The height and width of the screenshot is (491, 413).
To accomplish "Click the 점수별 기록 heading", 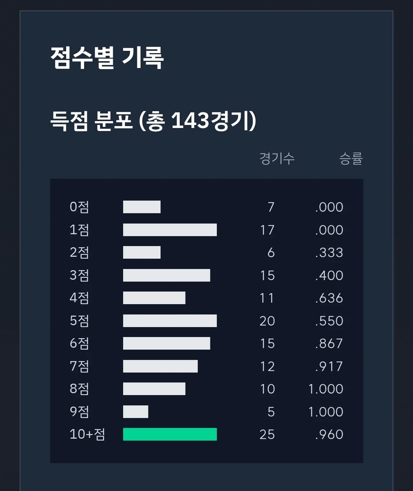I will coord(107,58).
